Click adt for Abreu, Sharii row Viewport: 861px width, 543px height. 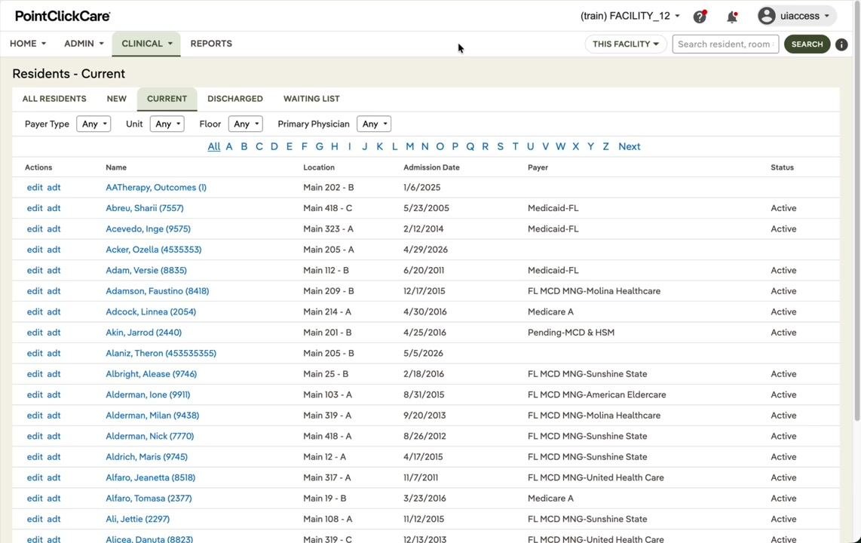54,208
